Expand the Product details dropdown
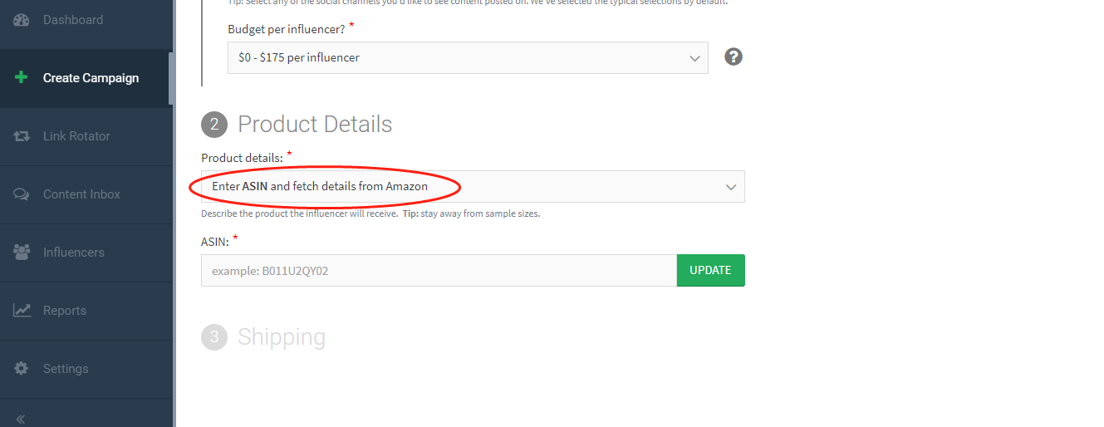1104x427 pixels. pyautogui.click(x=473, y=187)
